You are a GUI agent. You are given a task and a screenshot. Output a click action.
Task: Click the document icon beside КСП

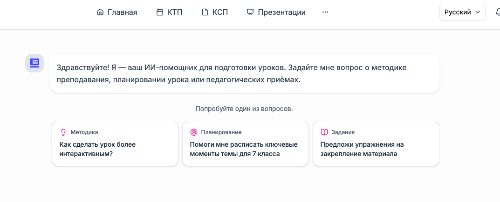(x=205, y=13)
